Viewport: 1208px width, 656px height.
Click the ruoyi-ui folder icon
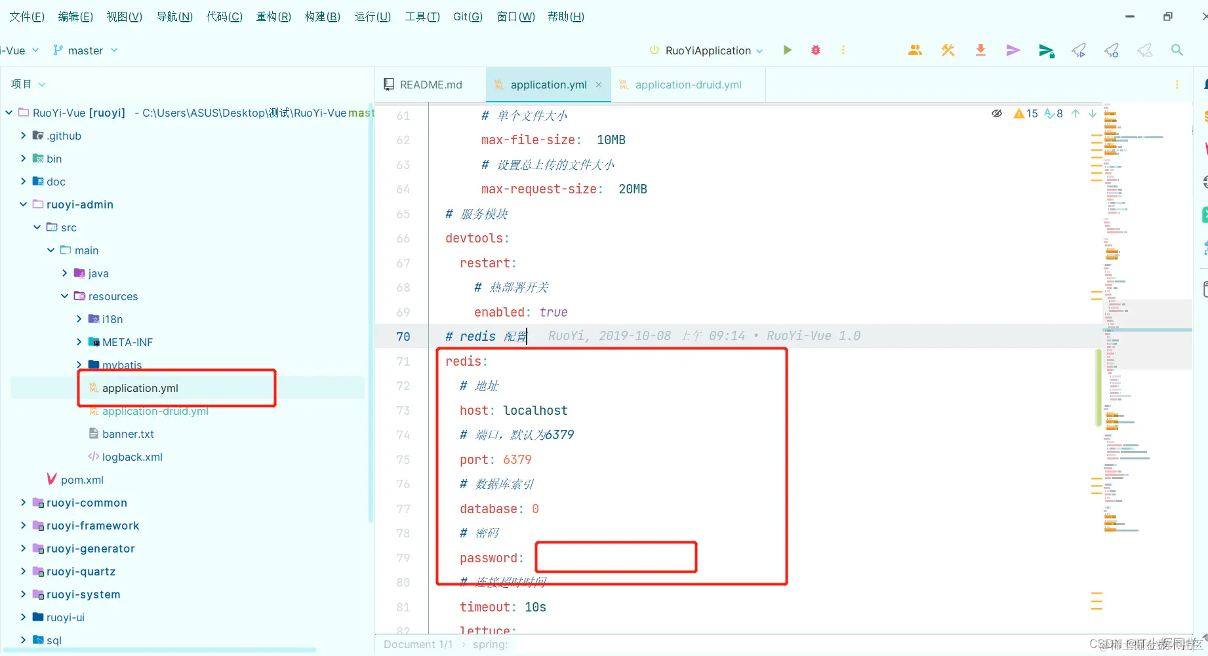click(38, 617)
